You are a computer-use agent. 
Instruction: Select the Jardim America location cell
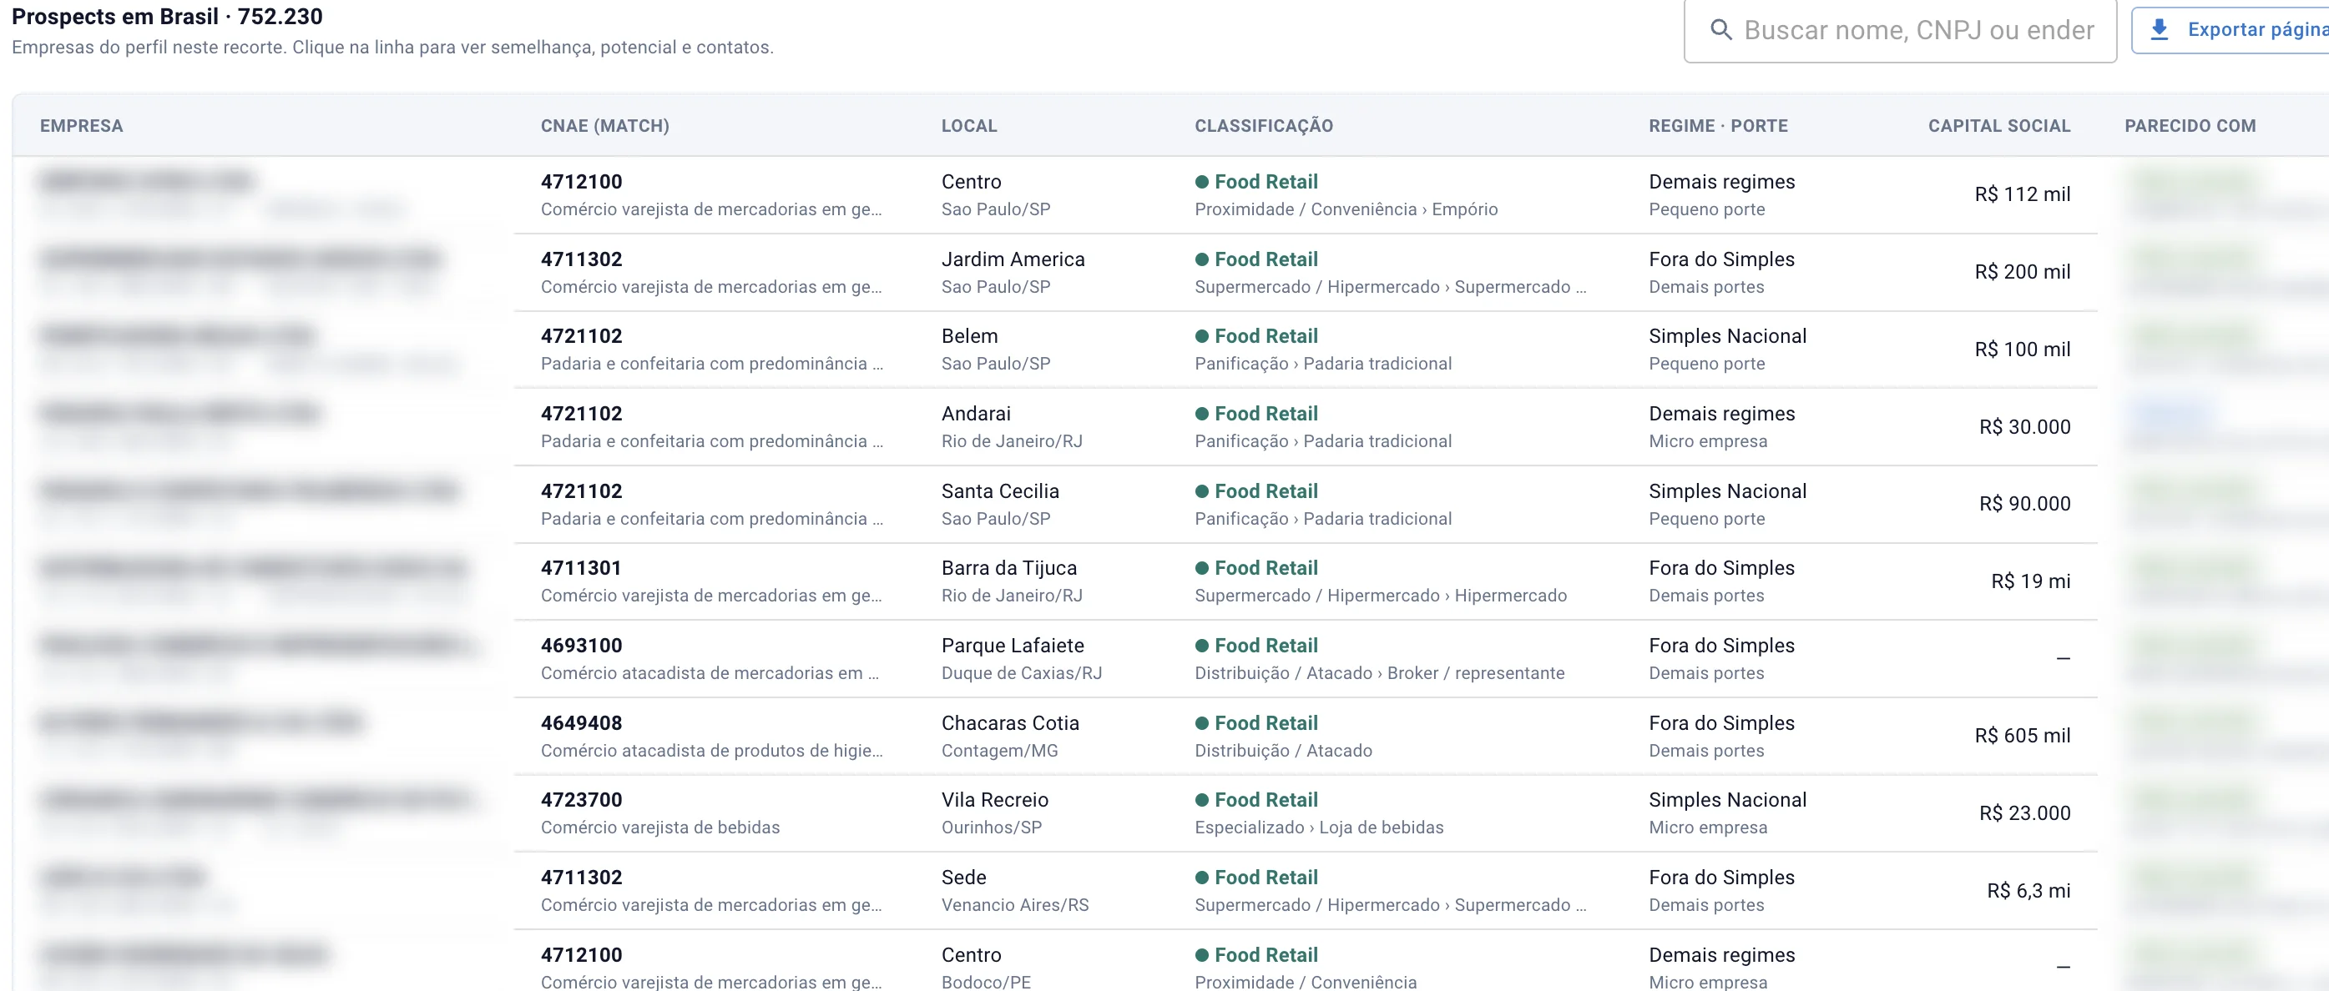tap(1013, 272)
